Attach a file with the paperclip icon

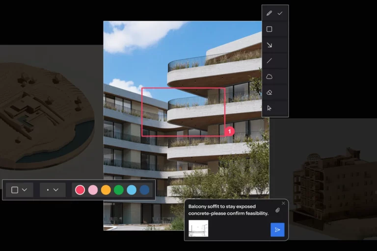coord(277,210)
